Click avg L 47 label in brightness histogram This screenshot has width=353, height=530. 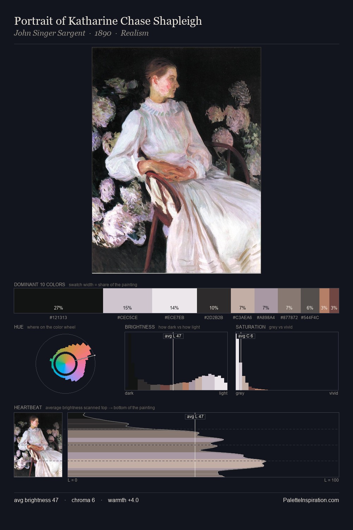pos(173,336)
